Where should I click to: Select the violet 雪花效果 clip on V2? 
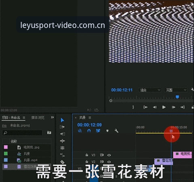pyautogui.click(x=164, y=162)
